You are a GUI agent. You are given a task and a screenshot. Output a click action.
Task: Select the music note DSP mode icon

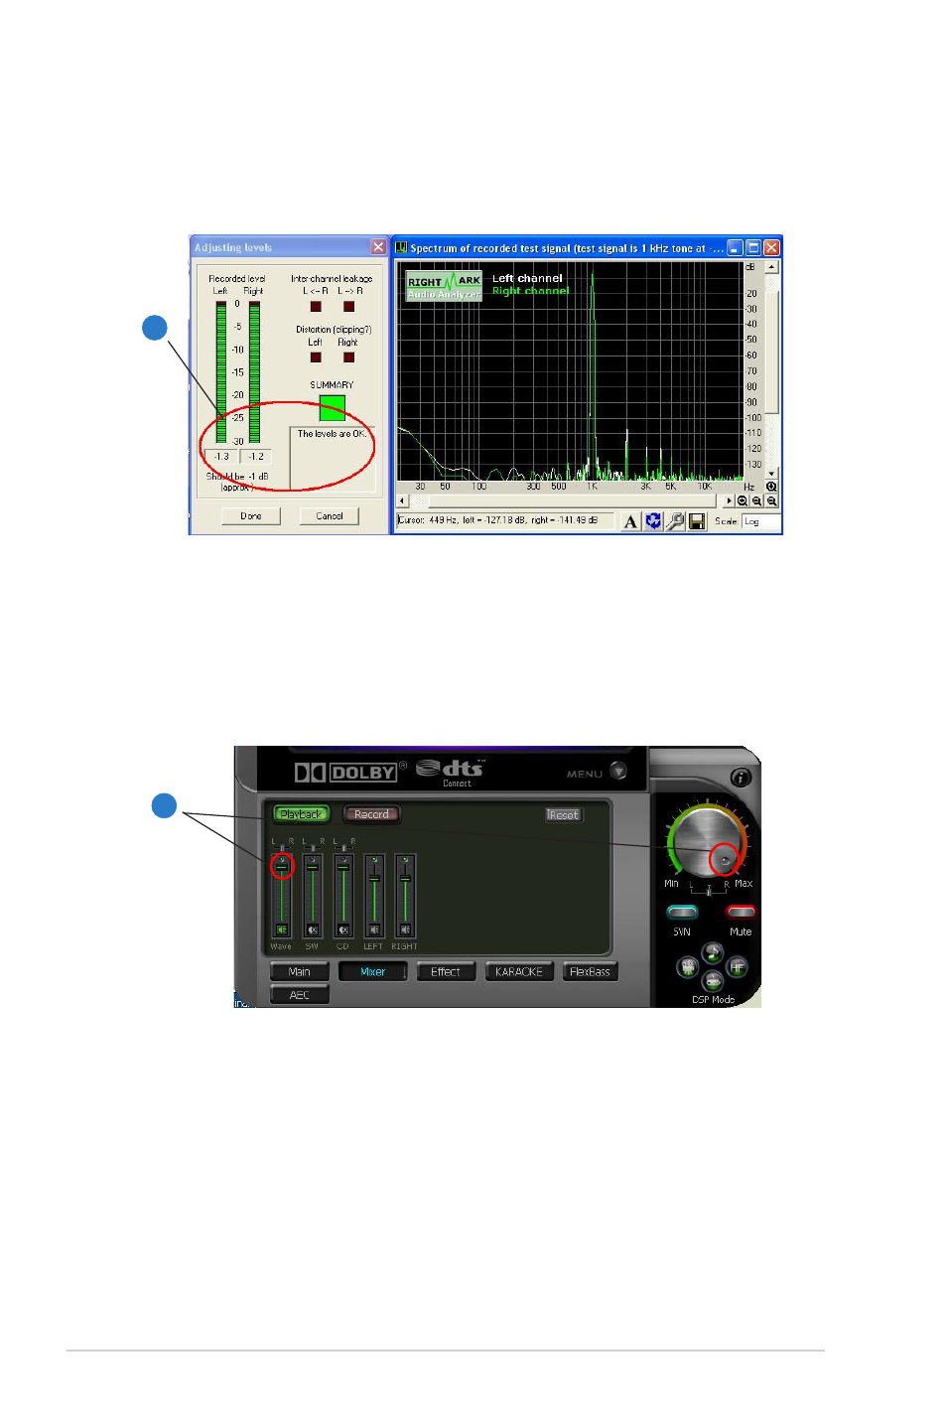[713, 953]
